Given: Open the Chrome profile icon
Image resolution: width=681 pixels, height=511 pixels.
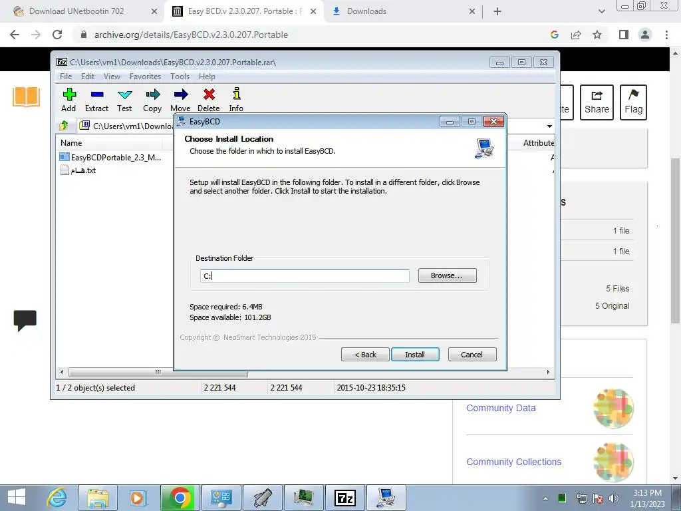Looking at the screenshot, I should click(x=645, y=35).
